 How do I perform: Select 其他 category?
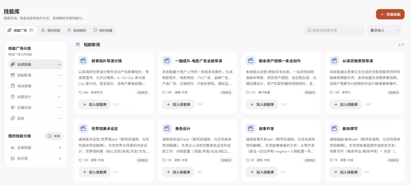click(x=36, y=118)
